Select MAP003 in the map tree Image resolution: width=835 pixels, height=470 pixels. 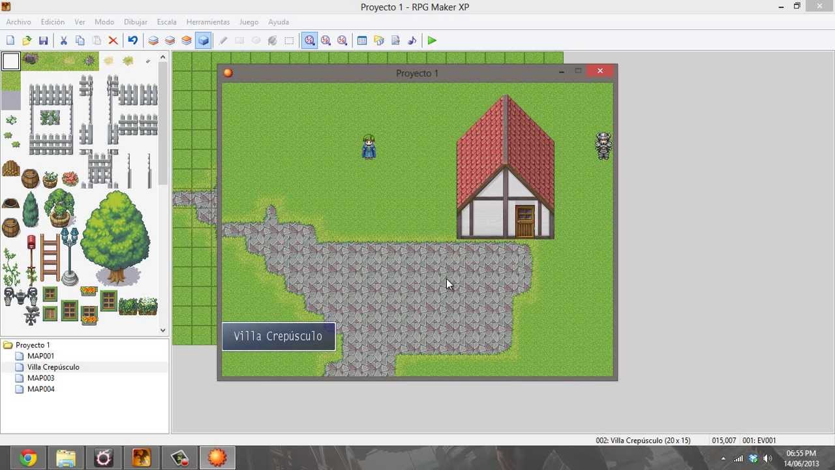tap(40, 379)
